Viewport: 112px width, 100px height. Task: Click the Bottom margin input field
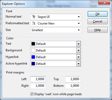click(x=73, y=86)
